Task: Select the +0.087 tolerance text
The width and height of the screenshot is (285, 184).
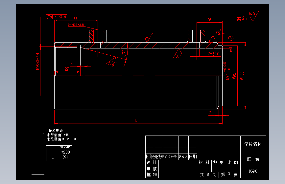Action: 225,66
